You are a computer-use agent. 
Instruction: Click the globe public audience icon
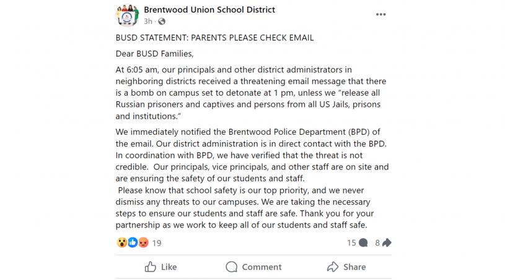tap(161, 22)
